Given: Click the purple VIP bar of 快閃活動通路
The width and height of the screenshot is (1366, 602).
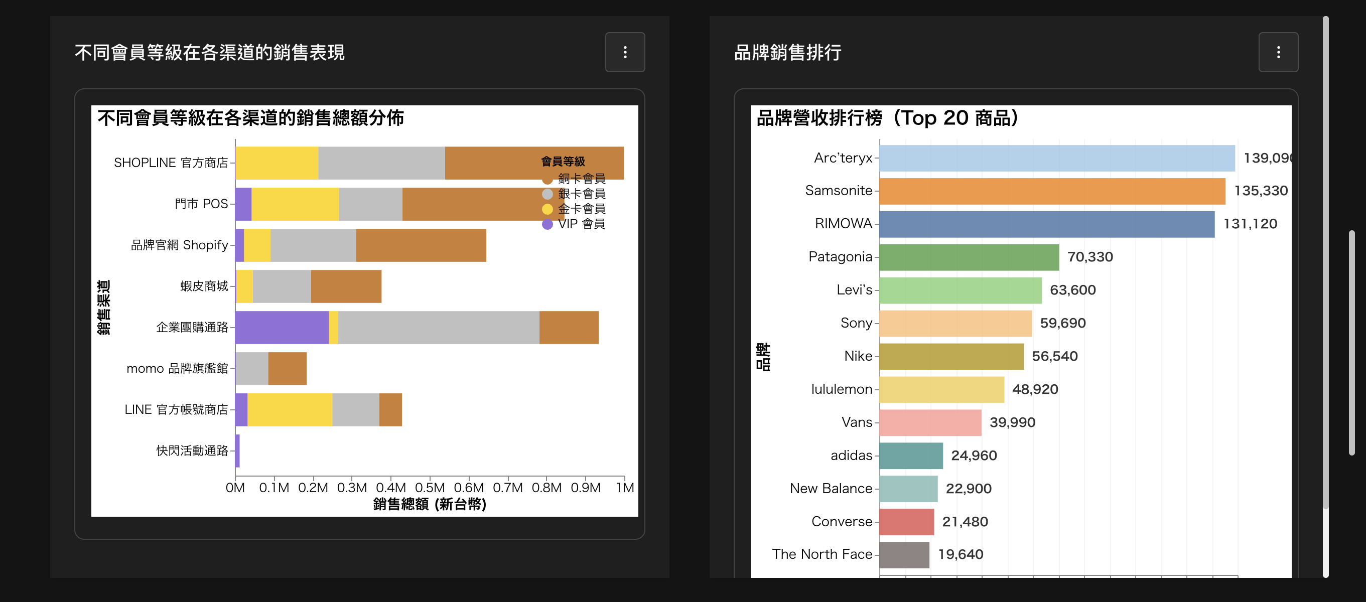Looking at the screenshot, I should tap(237, 451).
